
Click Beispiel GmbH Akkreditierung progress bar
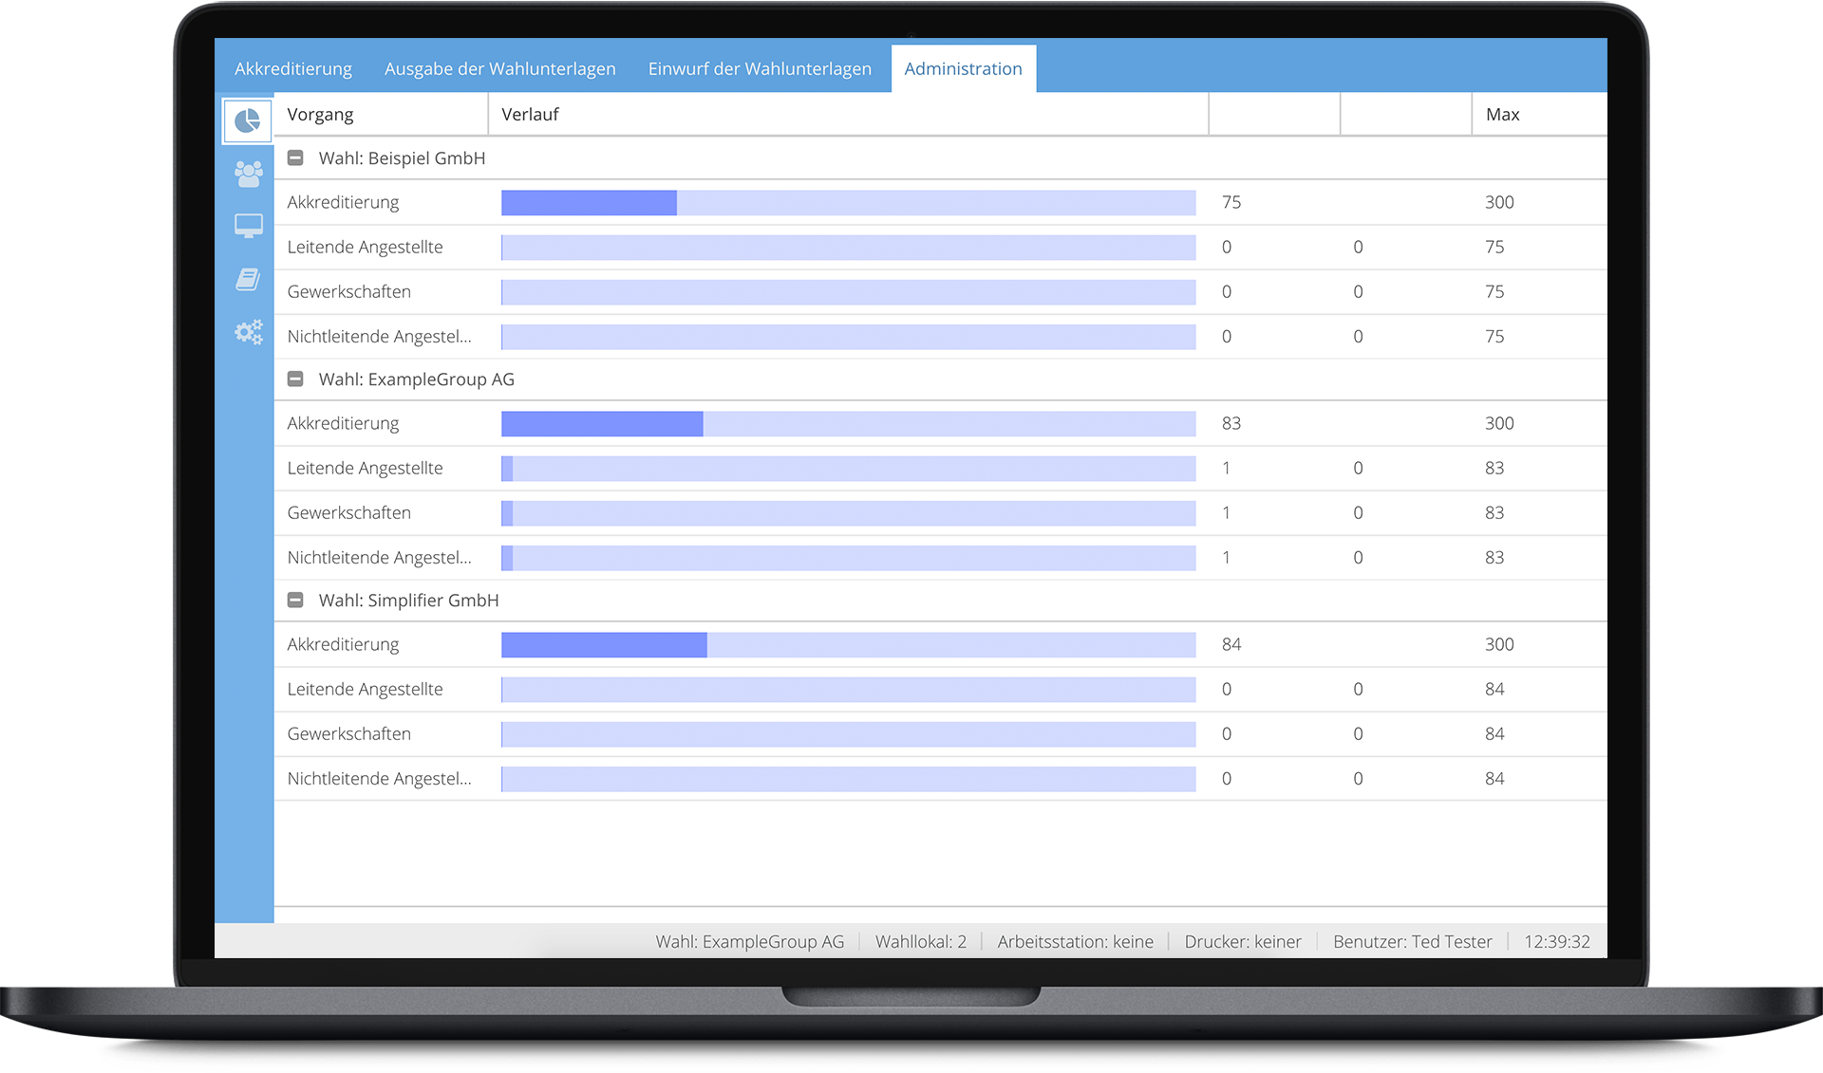coord(848,203)
